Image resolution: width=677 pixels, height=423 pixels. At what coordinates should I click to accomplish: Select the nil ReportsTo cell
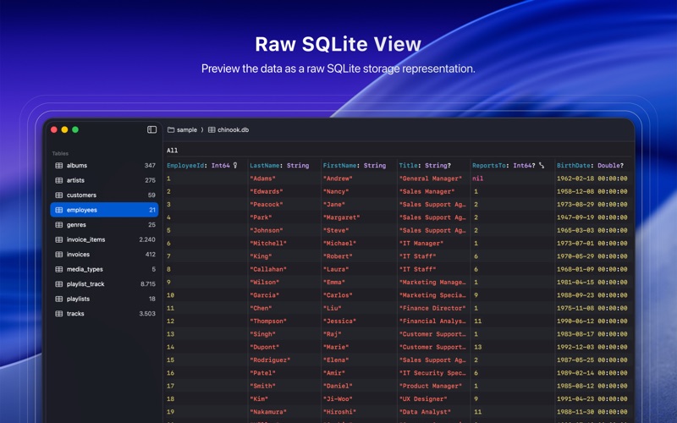(477, 179)
